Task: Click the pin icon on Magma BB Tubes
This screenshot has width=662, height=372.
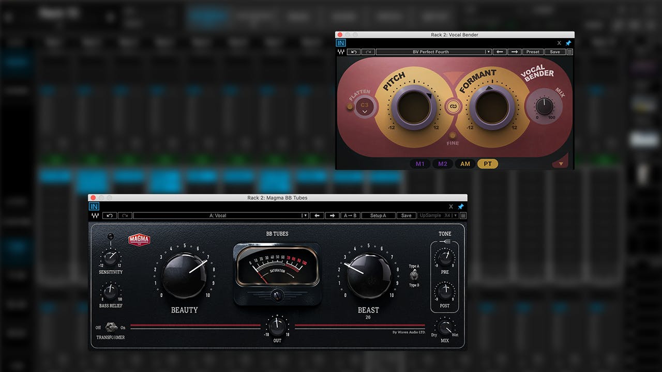Action: [460, 206]
